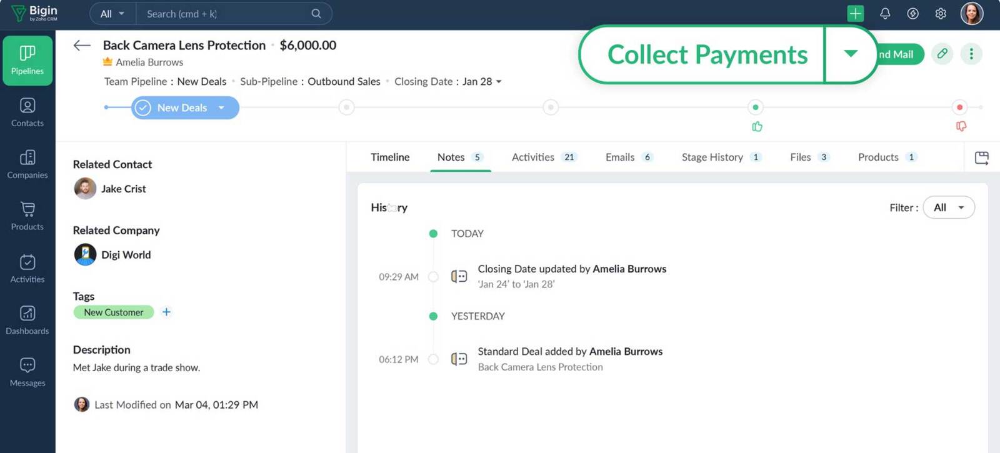The height and width of the screenshot is (453, 1000).
Task: Expand the New Deals stage dropdown
Action: (x=221, y=107)
